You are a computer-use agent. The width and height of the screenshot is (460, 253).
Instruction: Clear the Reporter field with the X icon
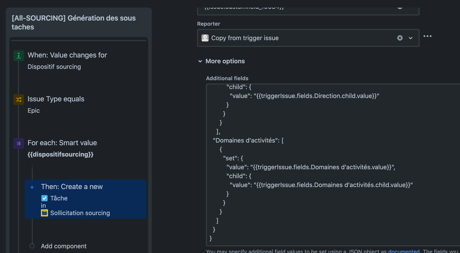(400, 38)
